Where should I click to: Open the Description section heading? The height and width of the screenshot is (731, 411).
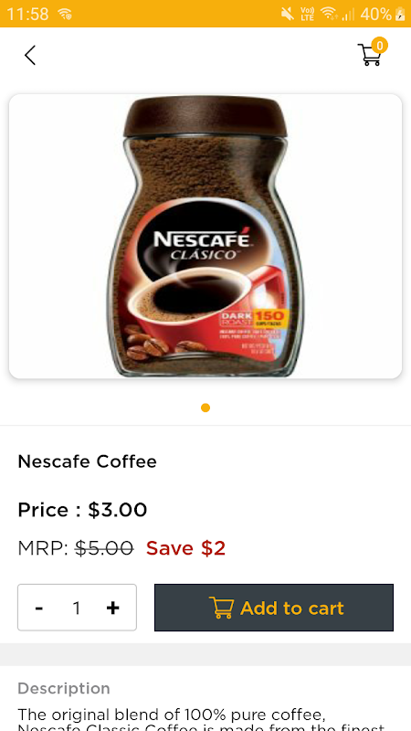(x=64, y=689)
